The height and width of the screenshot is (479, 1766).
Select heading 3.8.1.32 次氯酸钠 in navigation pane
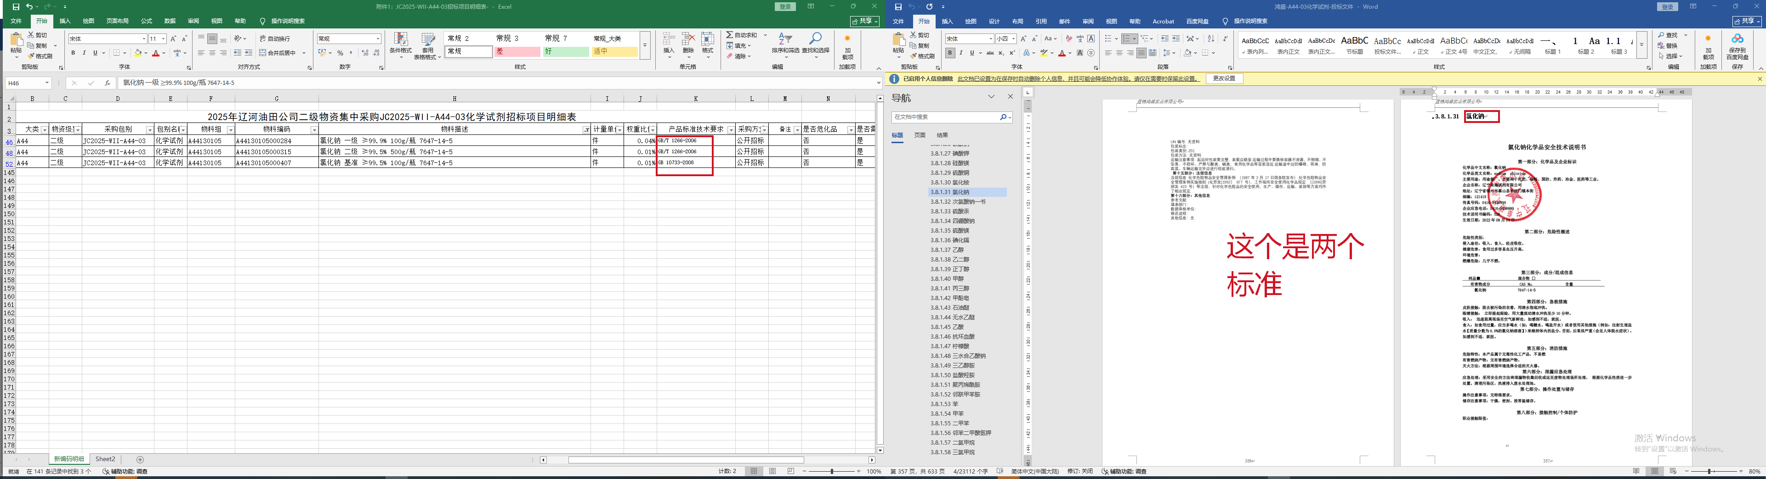click(958, 202)
